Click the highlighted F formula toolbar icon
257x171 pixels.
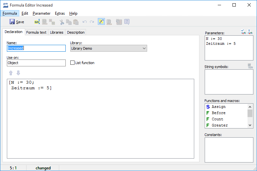pyautogui.click(x=101, y=22)
